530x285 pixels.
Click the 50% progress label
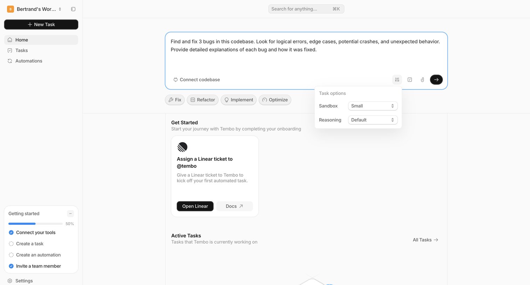(x=70, y=224)
